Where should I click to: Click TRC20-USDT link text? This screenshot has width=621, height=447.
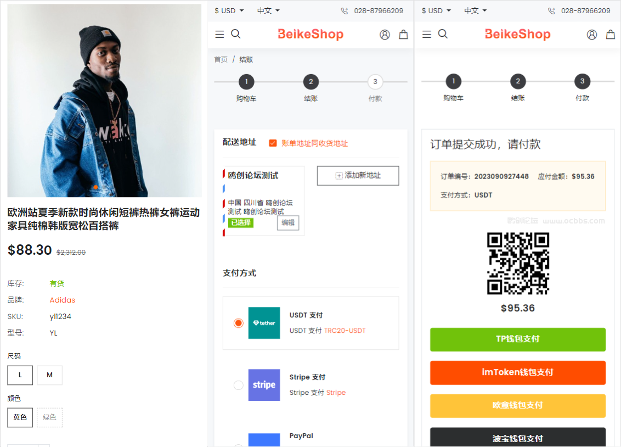point(345,331)
